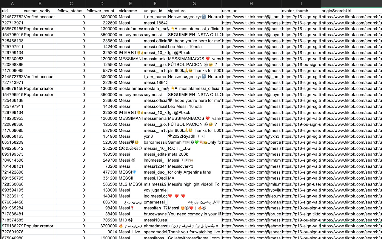Click the 'nickname' header cell
382x239 pixels.
[130, 11]
